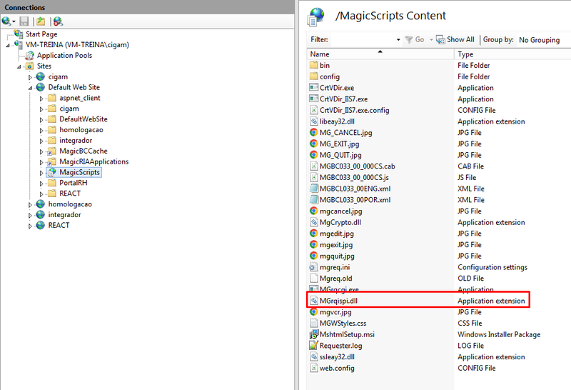Select mgedit.jpg in the list
Screen dimensions: 571x390
[x=336, y=234]
